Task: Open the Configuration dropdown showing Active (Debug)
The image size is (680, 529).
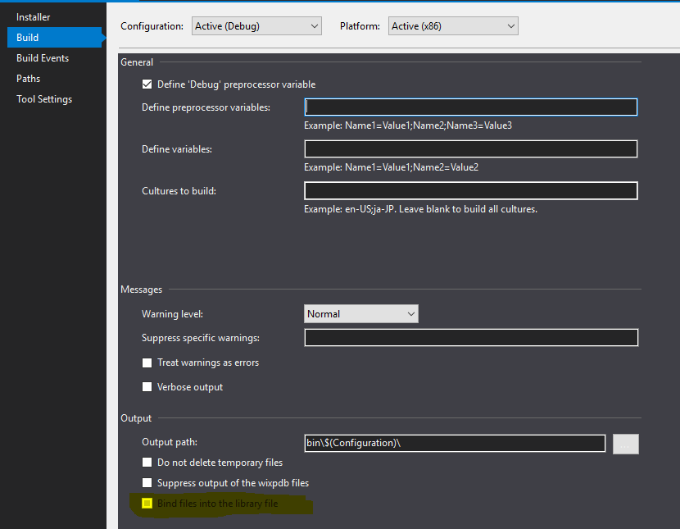Action: (256, 25)
